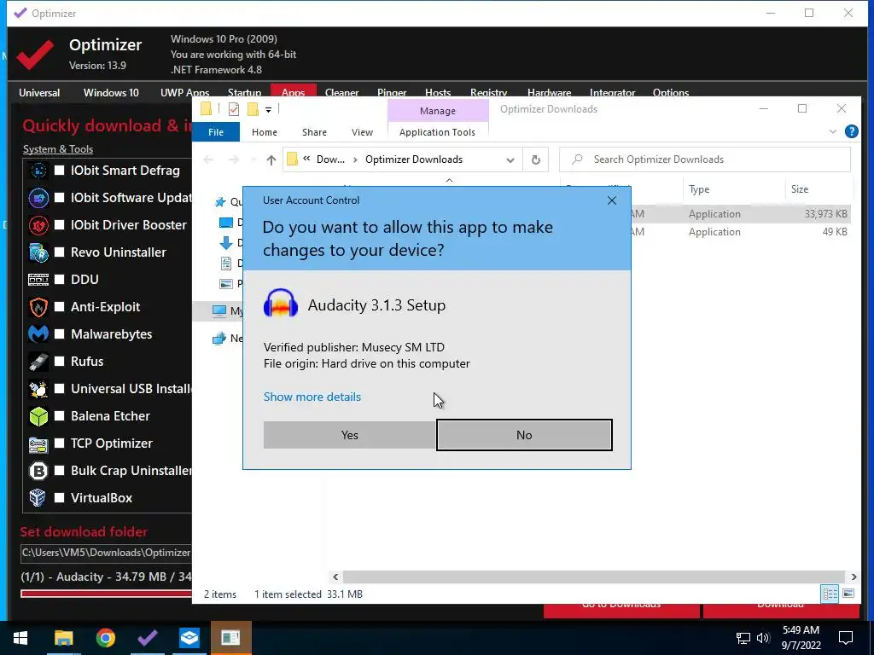Click the Bulk Crap Uninstaller icon
874x655 pixels.
(x=38, y=471)
